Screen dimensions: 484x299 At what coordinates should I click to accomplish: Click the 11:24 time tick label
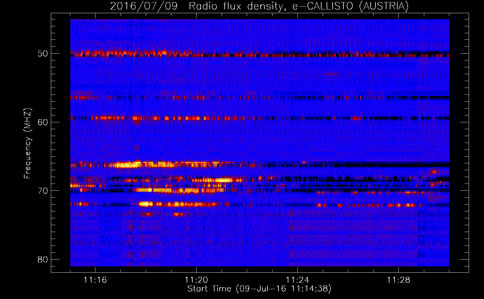297,280
